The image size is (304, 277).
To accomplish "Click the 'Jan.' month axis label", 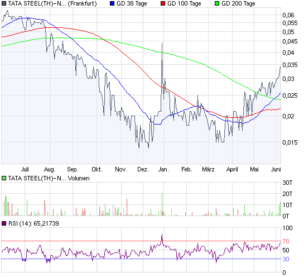I will pyautogui.click(x=163, y=169).
